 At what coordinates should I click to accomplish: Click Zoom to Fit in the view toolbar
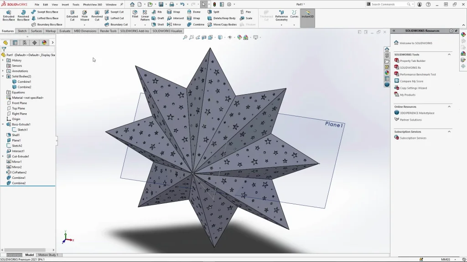[x=185, y=37]
